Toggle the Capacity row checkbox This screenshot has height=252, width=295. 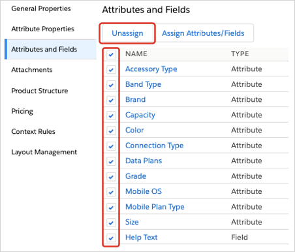click(111, 116)
